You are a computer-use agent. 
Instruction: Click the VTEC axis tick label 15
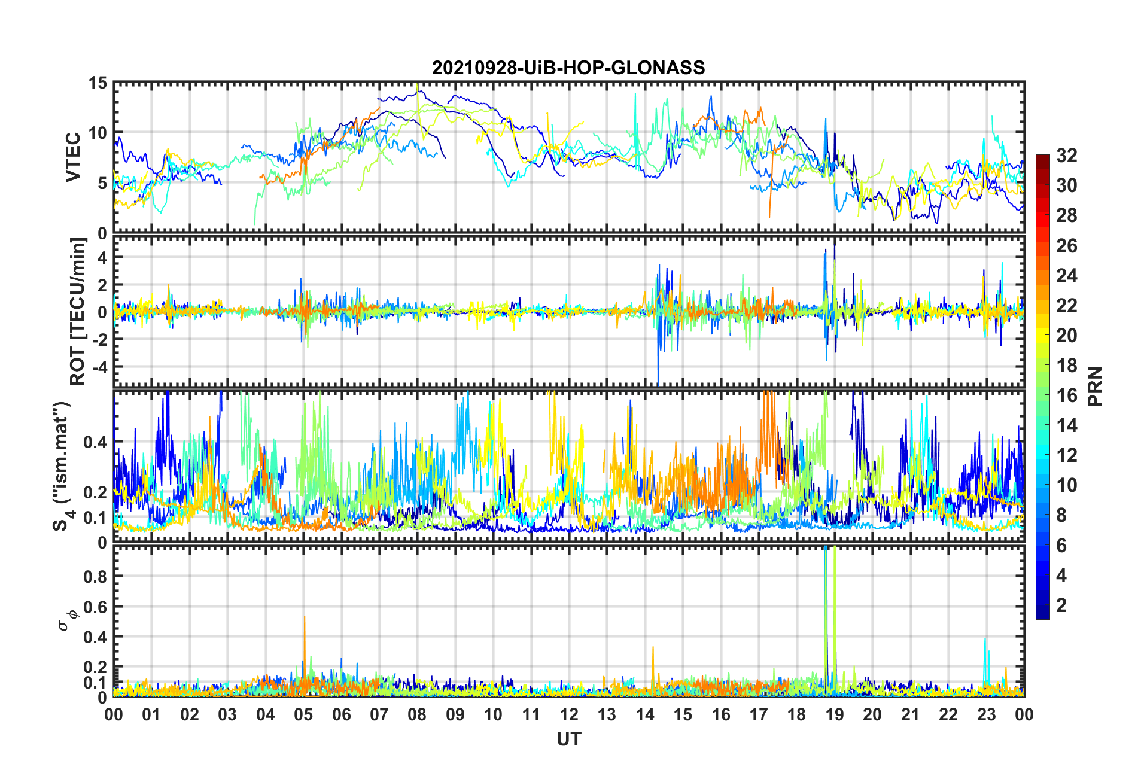98,83
